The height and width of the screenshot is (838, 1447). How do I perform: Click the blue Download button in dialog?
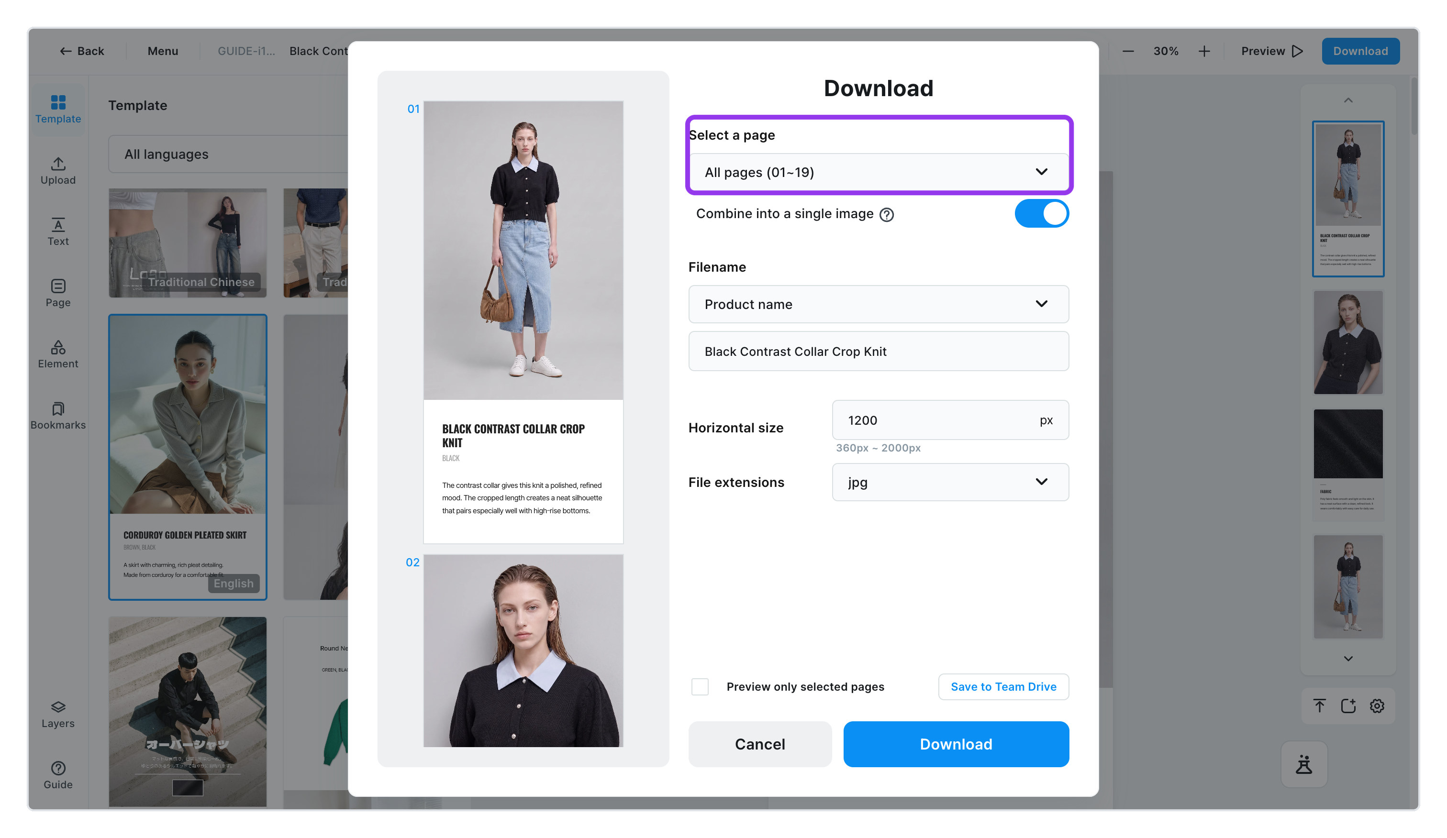[956, 744]
